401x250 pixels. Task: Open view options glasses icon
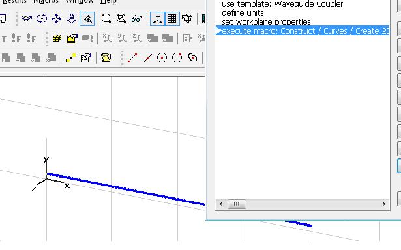pos(137,19)
